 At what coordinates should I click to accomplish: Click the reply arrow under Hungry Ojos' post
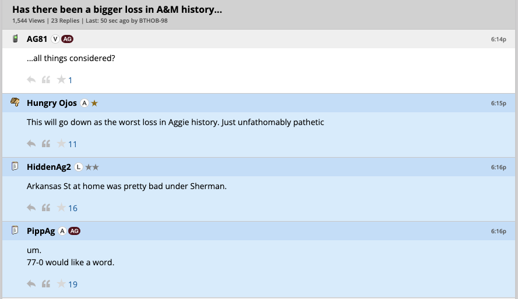[31, 144]
